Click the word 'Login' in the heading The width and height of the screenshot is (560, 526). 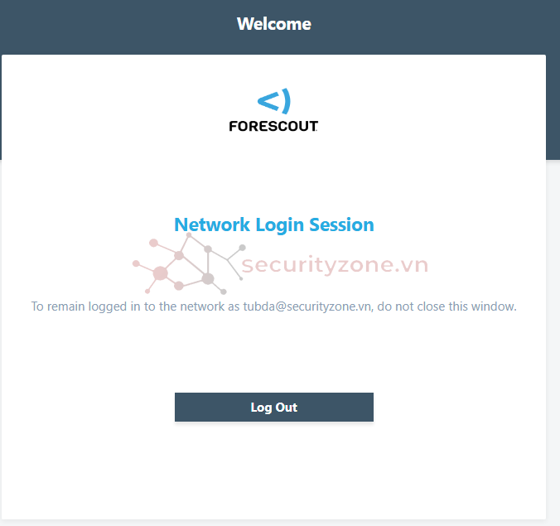click(280, 225)
